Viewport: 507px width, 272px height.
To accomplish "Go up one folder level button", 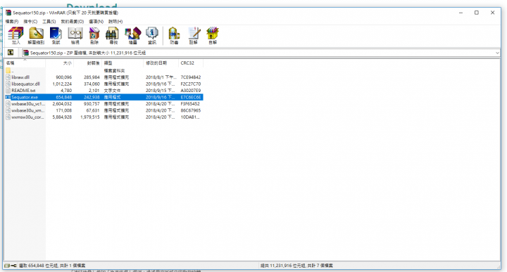I will coord(11,52).
